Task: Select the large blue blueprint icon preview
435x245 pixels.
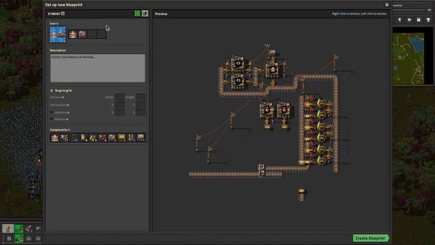Action: [57, 35]
